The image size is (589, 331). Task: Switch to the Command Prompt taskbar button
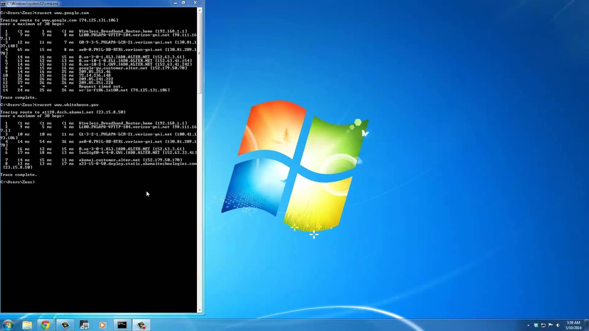122,325
